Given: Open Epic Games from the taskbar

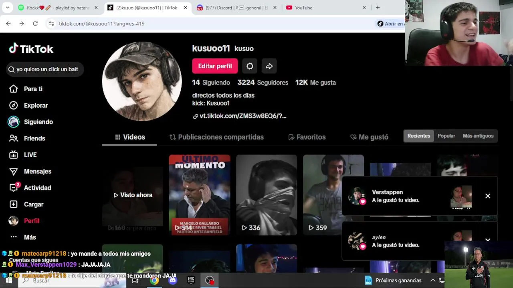Looking at the screenshot, I should point(191,280).
